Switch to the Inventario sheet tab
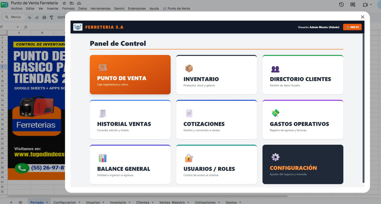This screenshot has height=204, width=381. coord(118,202)
